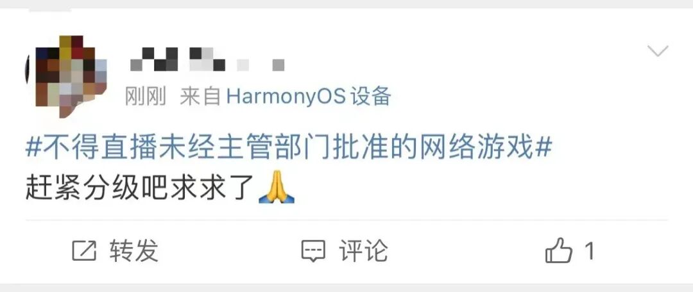Click the HarmonyOS 设备 source link

tap(309, 96)
